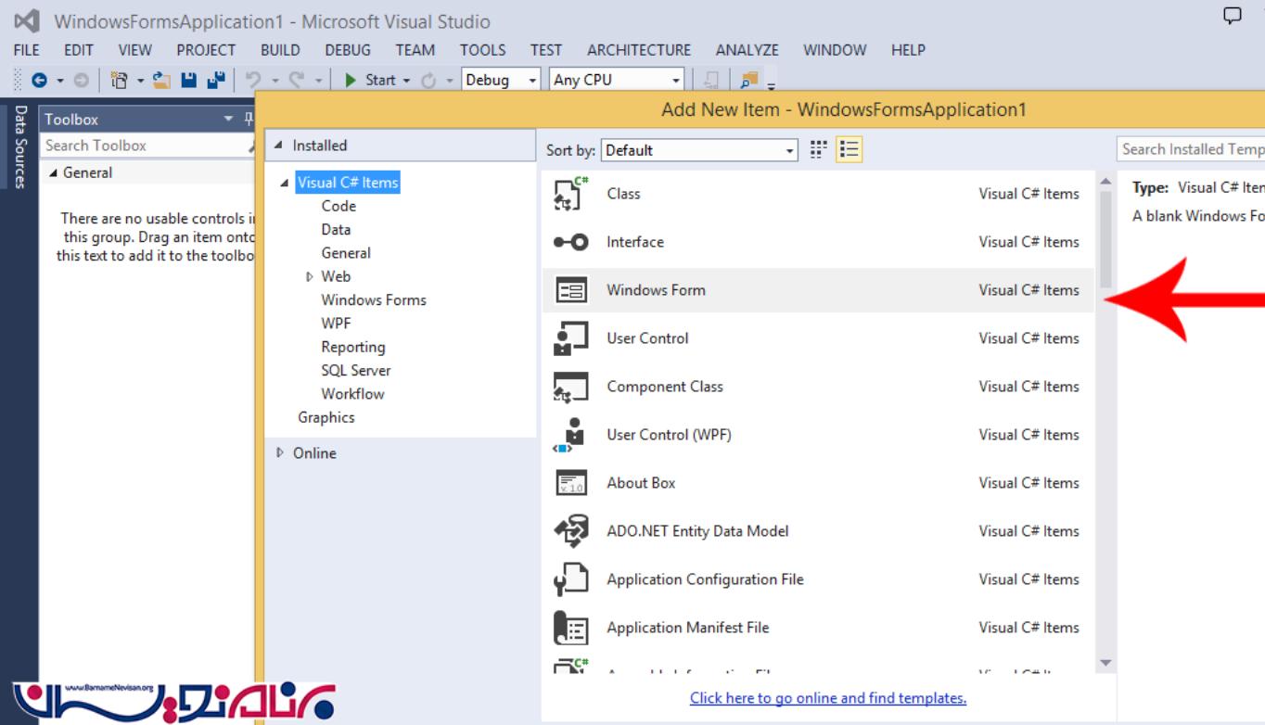Image resolution: width=1265 pixels, height=725 pixels.
Task: Open the Sort by Default dropdown
Action: tap(699, 150)
